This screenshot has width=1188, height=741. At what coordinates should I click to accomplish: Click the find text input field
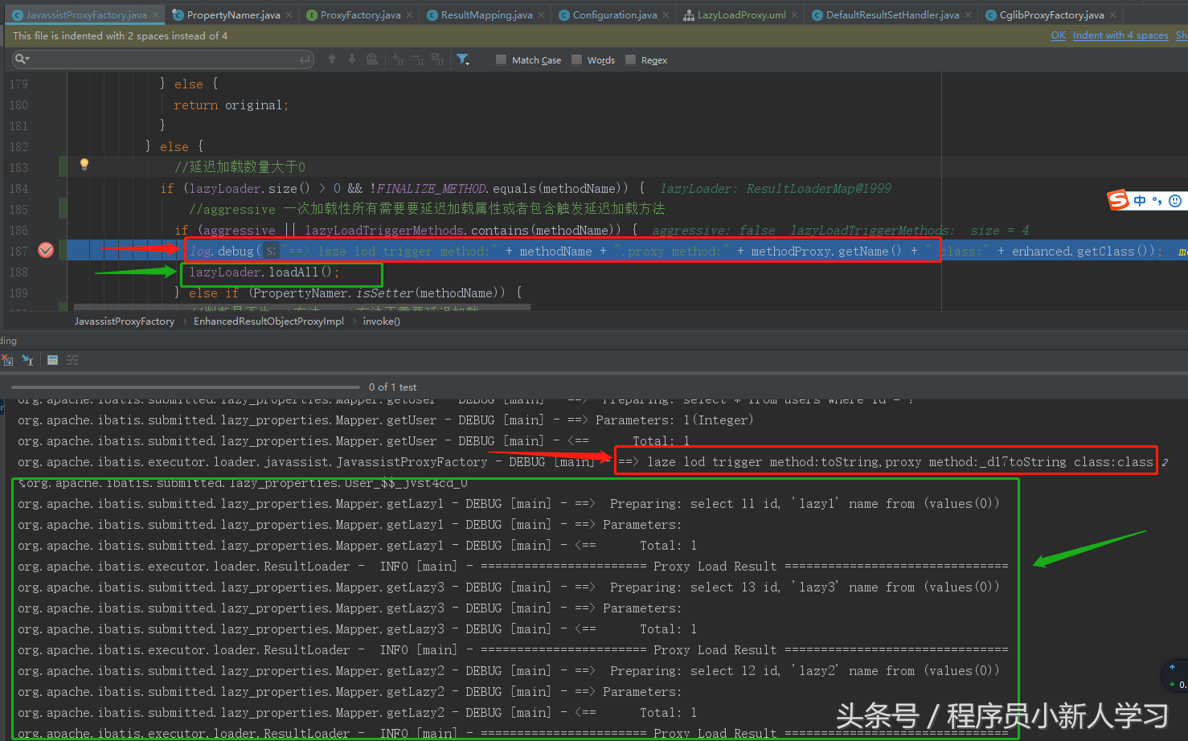[x=163, y=59]
